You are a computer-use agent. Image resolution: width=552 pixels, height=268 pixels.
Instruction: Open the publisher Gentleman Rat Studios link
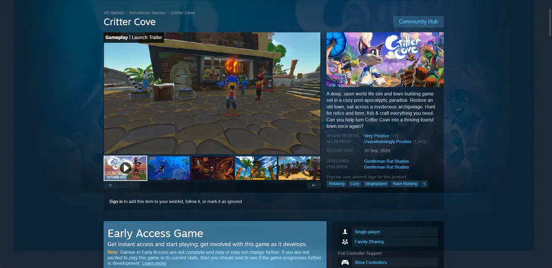(386, 167)
